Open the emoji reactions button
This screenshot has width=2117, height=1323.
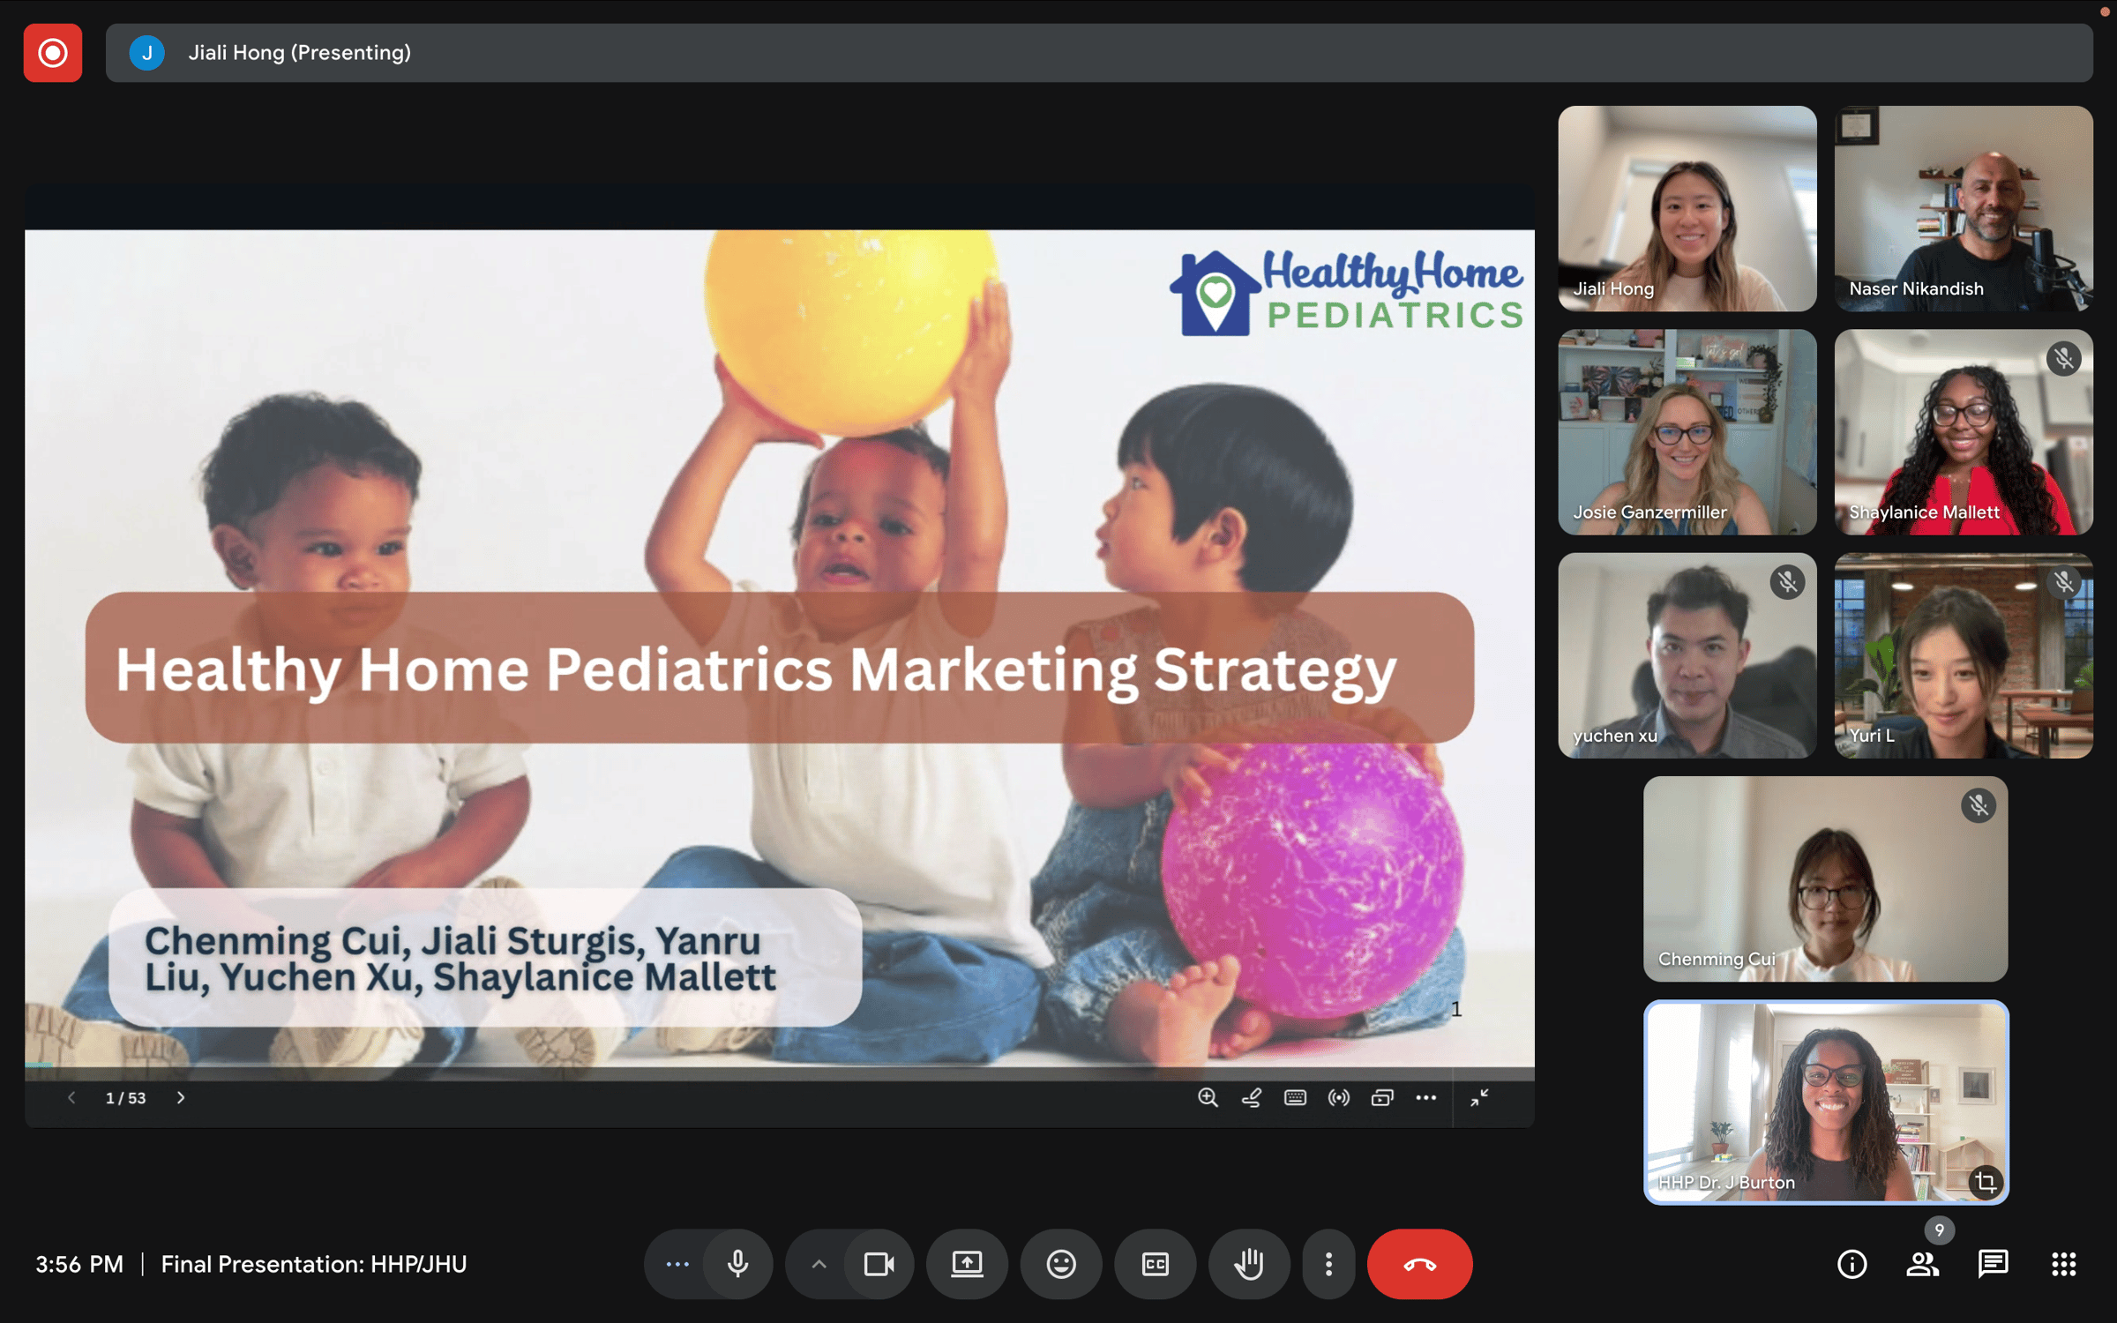point(1061,1264)
